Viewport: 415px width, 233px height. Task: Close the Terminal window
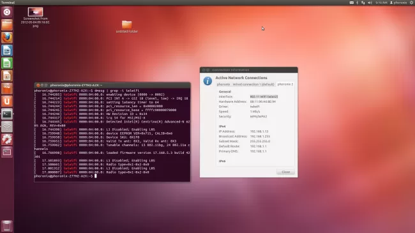click(38, 86)
